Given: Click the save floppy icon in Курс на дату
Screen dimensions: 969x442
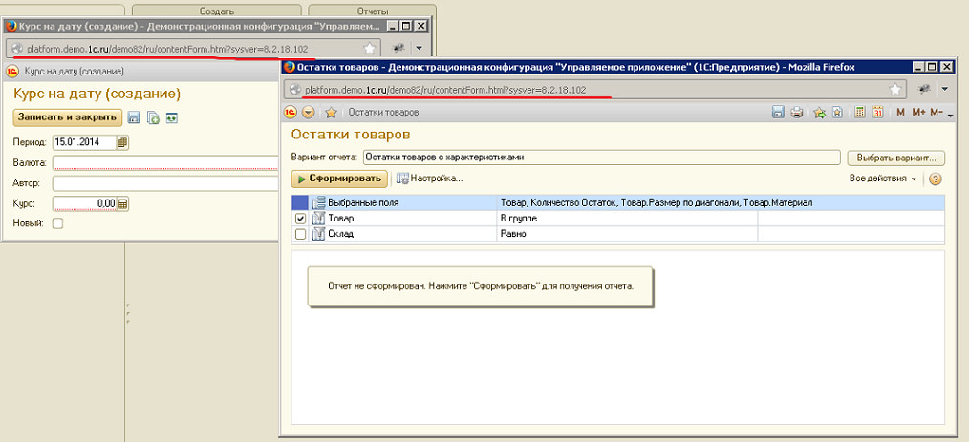Looking at the screenshot, I should coord(134,118).
